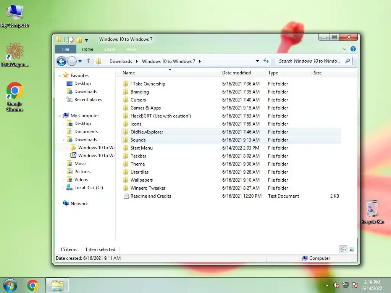Show hidden tray icons arrow
The width and height of the screenshot is (391, 293).
327,285
